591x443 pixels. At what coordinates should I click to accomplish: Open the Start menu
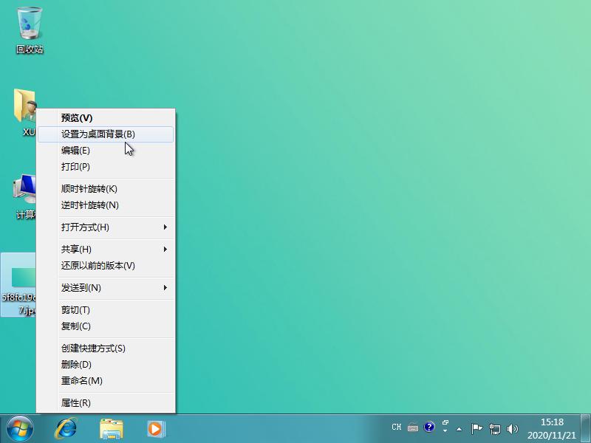[18, 427]
